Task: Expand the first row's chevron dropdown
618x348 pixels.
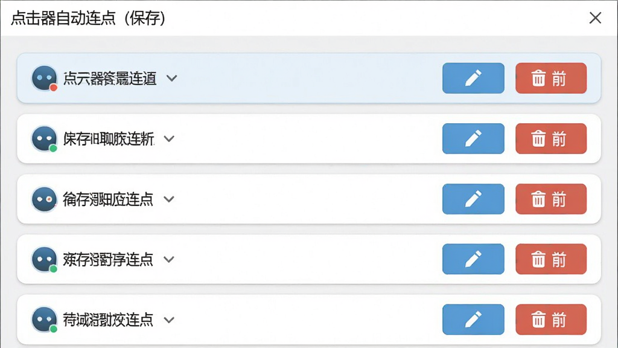Action: (171, 78)
